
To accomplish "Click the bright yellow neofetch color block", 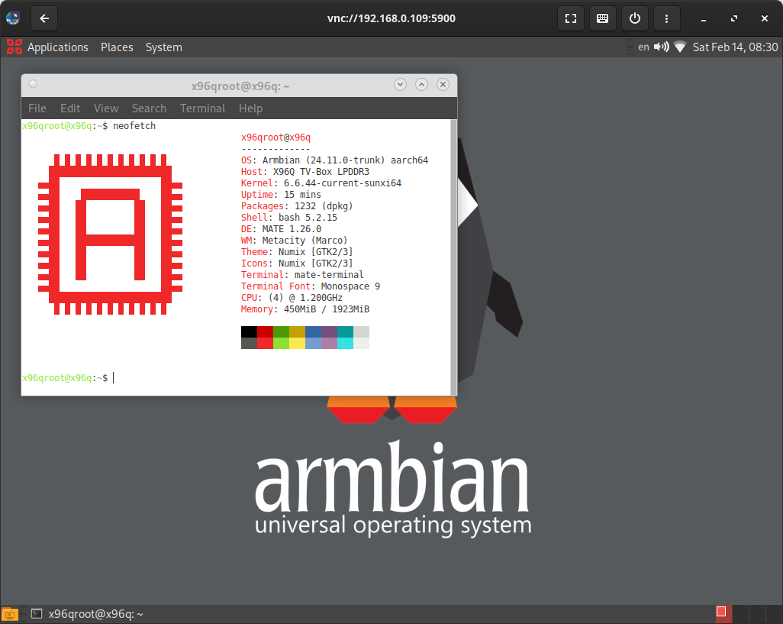I will (297, 343).
